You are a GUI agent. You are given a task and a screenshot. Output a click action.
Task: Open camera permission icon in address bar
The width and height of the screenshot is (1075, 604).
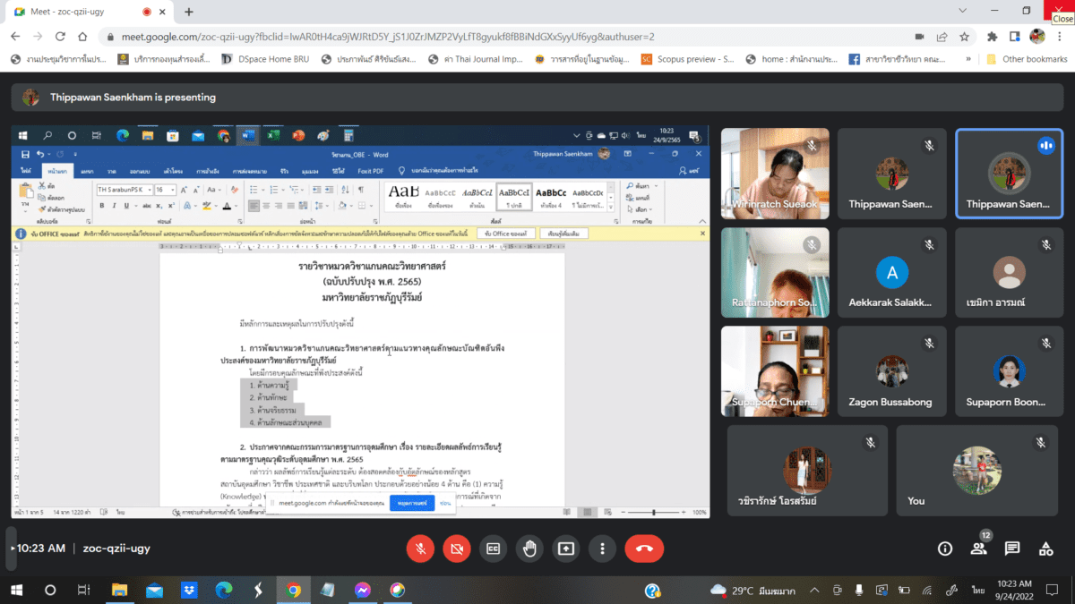point(919,37)
